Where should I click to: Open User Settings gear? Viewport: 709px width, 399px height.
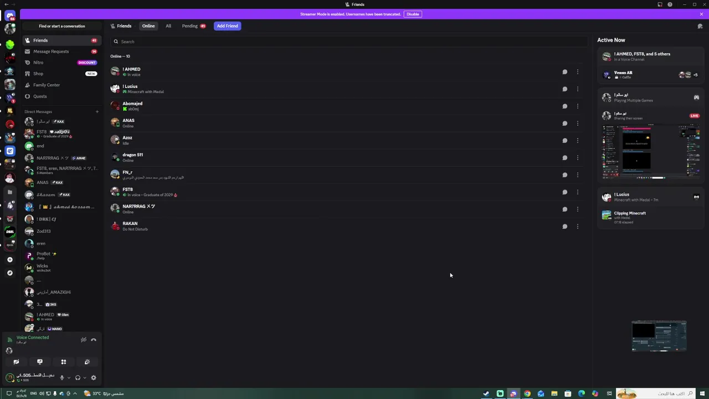[94, 378]
